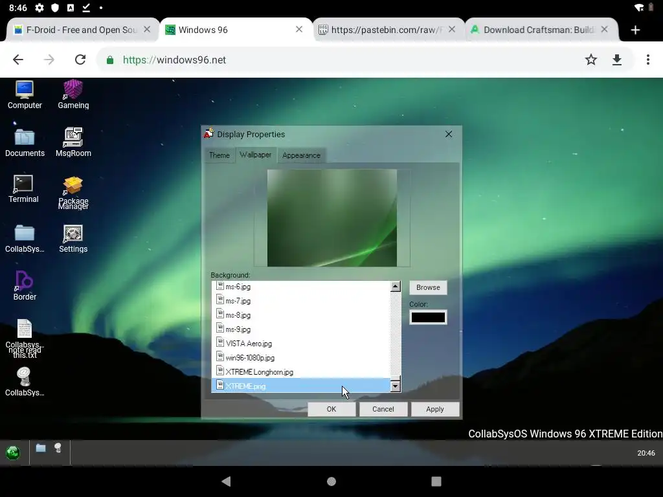Open the Settings desktop icon
The image size is (663, 497).
[73, 239]
